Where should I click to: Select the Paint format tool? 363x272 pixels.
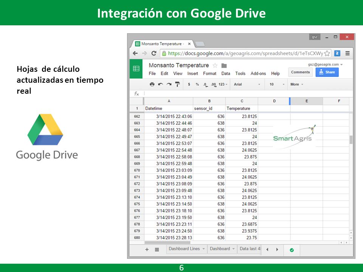[x=178, y=84]
